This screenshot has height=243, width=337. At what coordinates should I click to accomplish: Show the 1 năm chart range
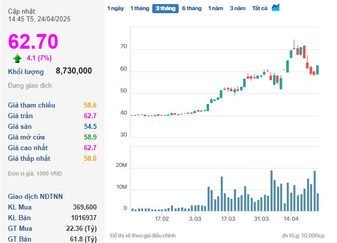tap(216, 9)
